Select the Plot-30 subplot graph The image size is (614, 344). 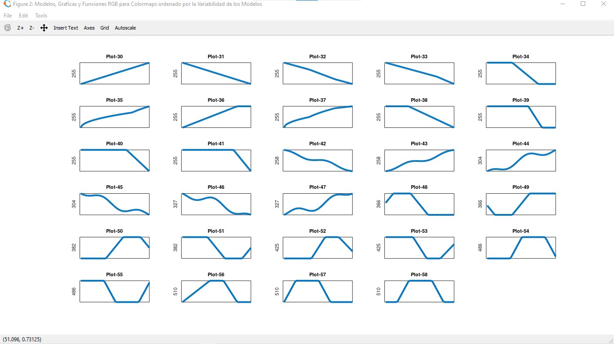coord(115,73)
